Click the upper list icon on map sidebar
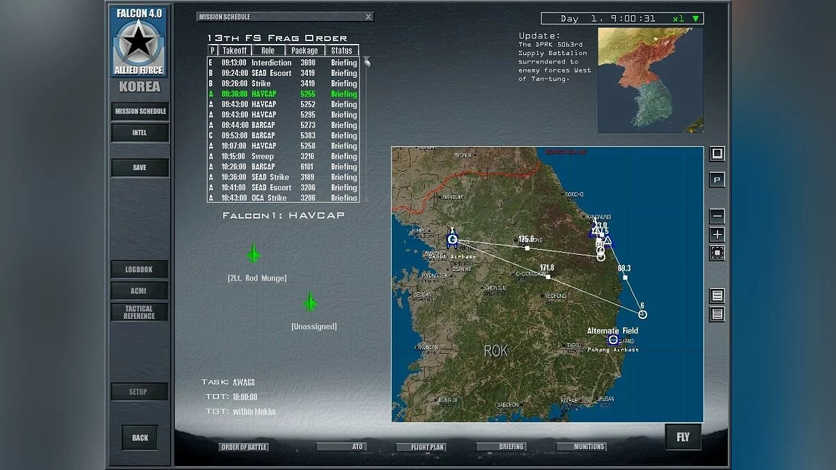 click(716, 297)
